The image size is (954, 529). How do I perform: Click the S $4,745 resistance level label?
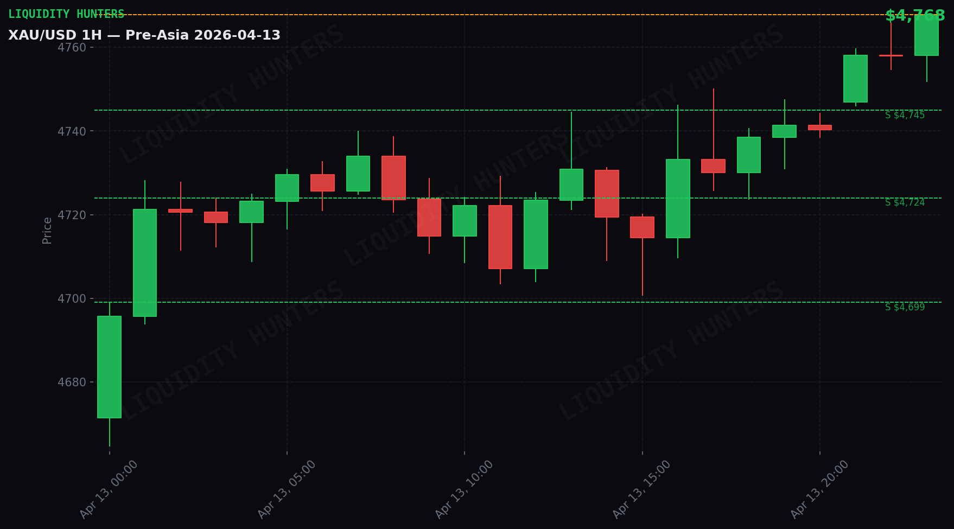[x=905, y=114]
